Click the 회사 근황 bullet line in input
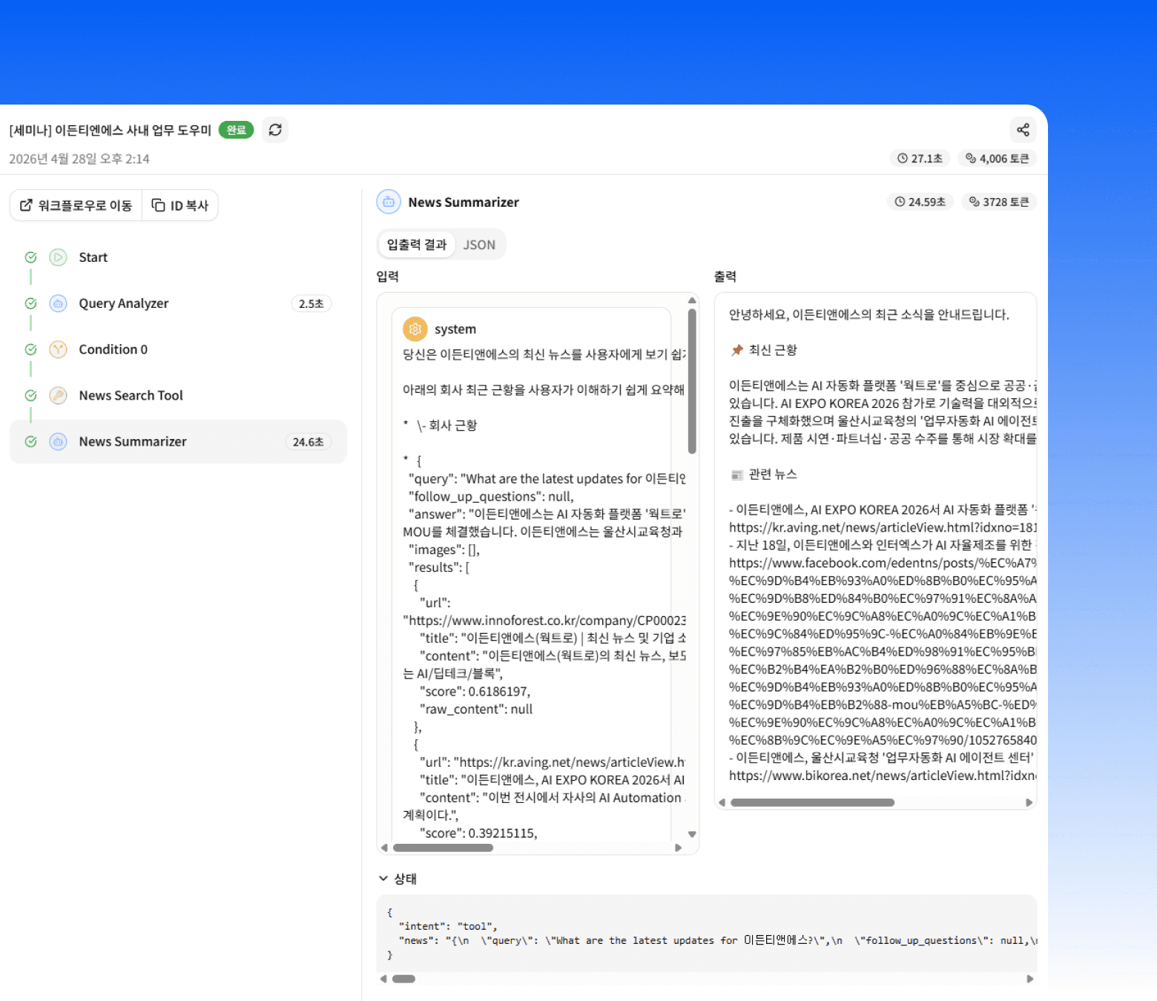The width and height of the screenshot is (1157, 1001). point(440,425)
